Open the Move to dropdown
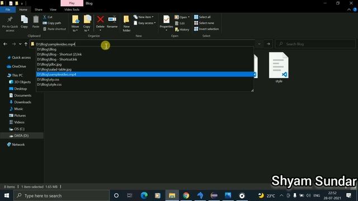This screenshot has width=358, height=201. pyautogui.click(x=76, y=23)
